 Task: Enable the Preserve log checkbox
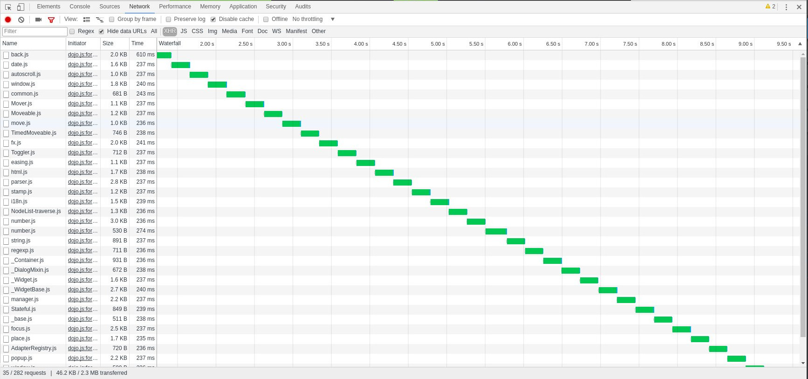[x=169, y=20]
